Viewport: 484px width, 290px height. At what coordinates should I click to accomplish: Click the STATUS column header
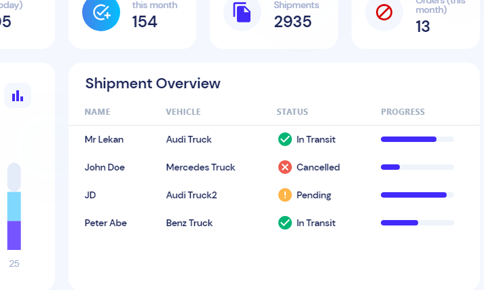(x=293, y=112)
